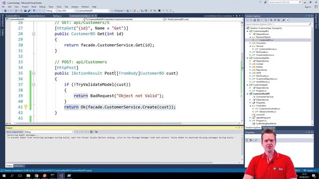The width and height of the screenshot is (319, 179).
Task: Click Sign in link
Action: coord(308,7)
